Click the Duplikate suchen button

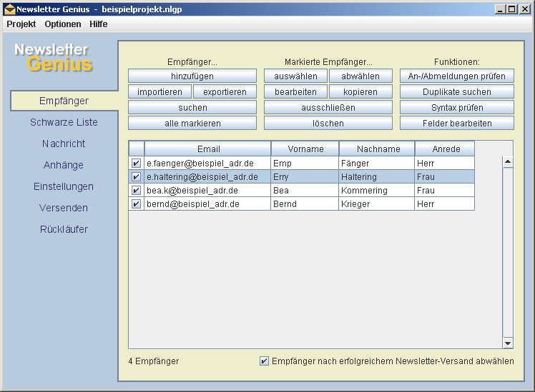(457, 91)
